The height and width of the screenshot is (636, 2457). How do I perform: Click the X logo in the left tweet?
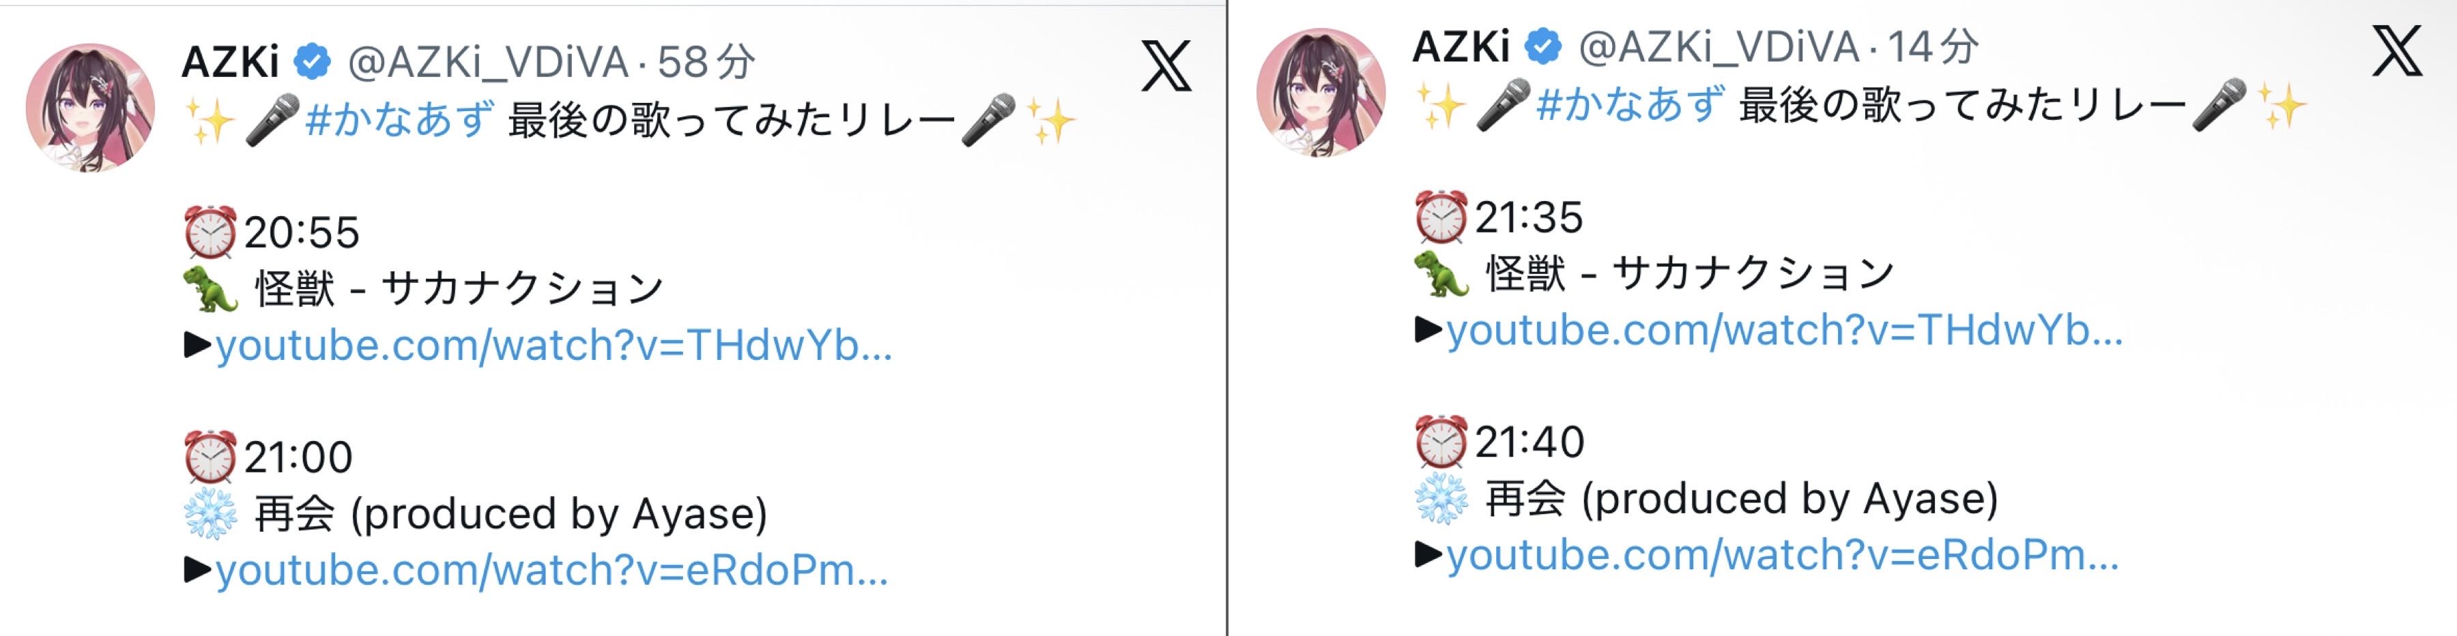[1166, 65]
